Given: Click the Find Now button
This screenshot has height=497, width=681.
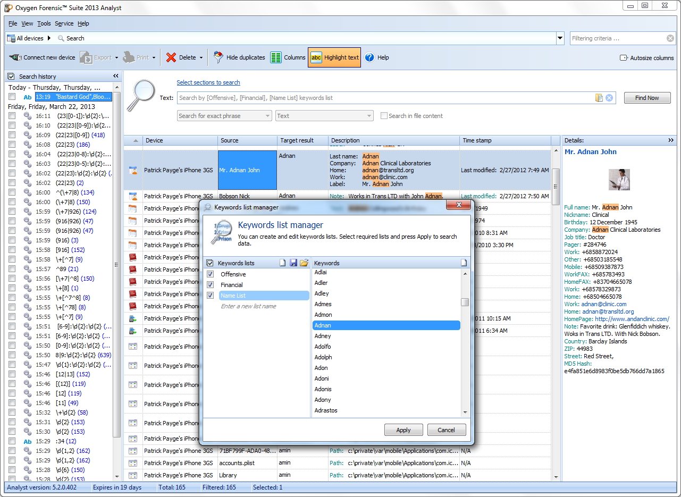Looking at the screenshot, I should [x=647, y=98].
